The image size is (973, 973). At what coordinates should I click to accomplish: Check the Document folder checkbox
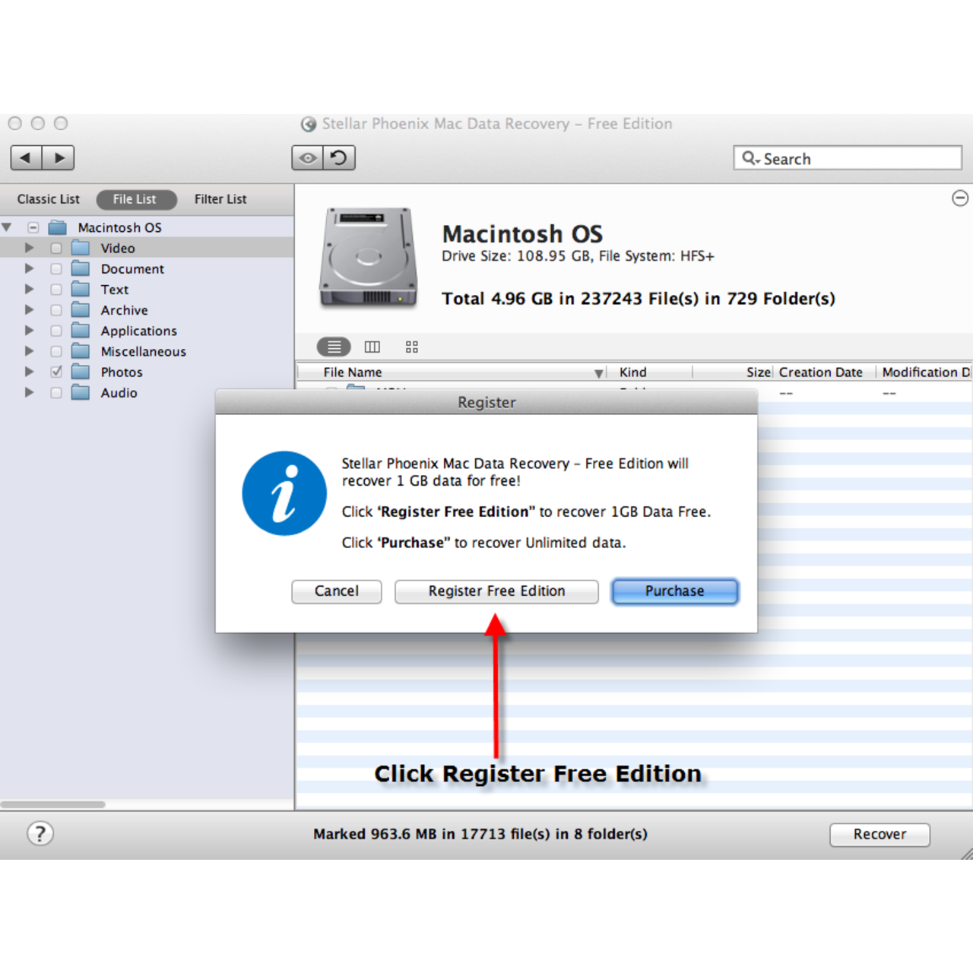pos(56,268)
